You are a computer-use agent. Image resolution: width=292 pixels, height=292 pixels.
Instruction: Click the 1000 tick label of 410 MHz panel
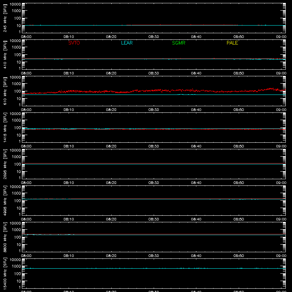[16, 47]
